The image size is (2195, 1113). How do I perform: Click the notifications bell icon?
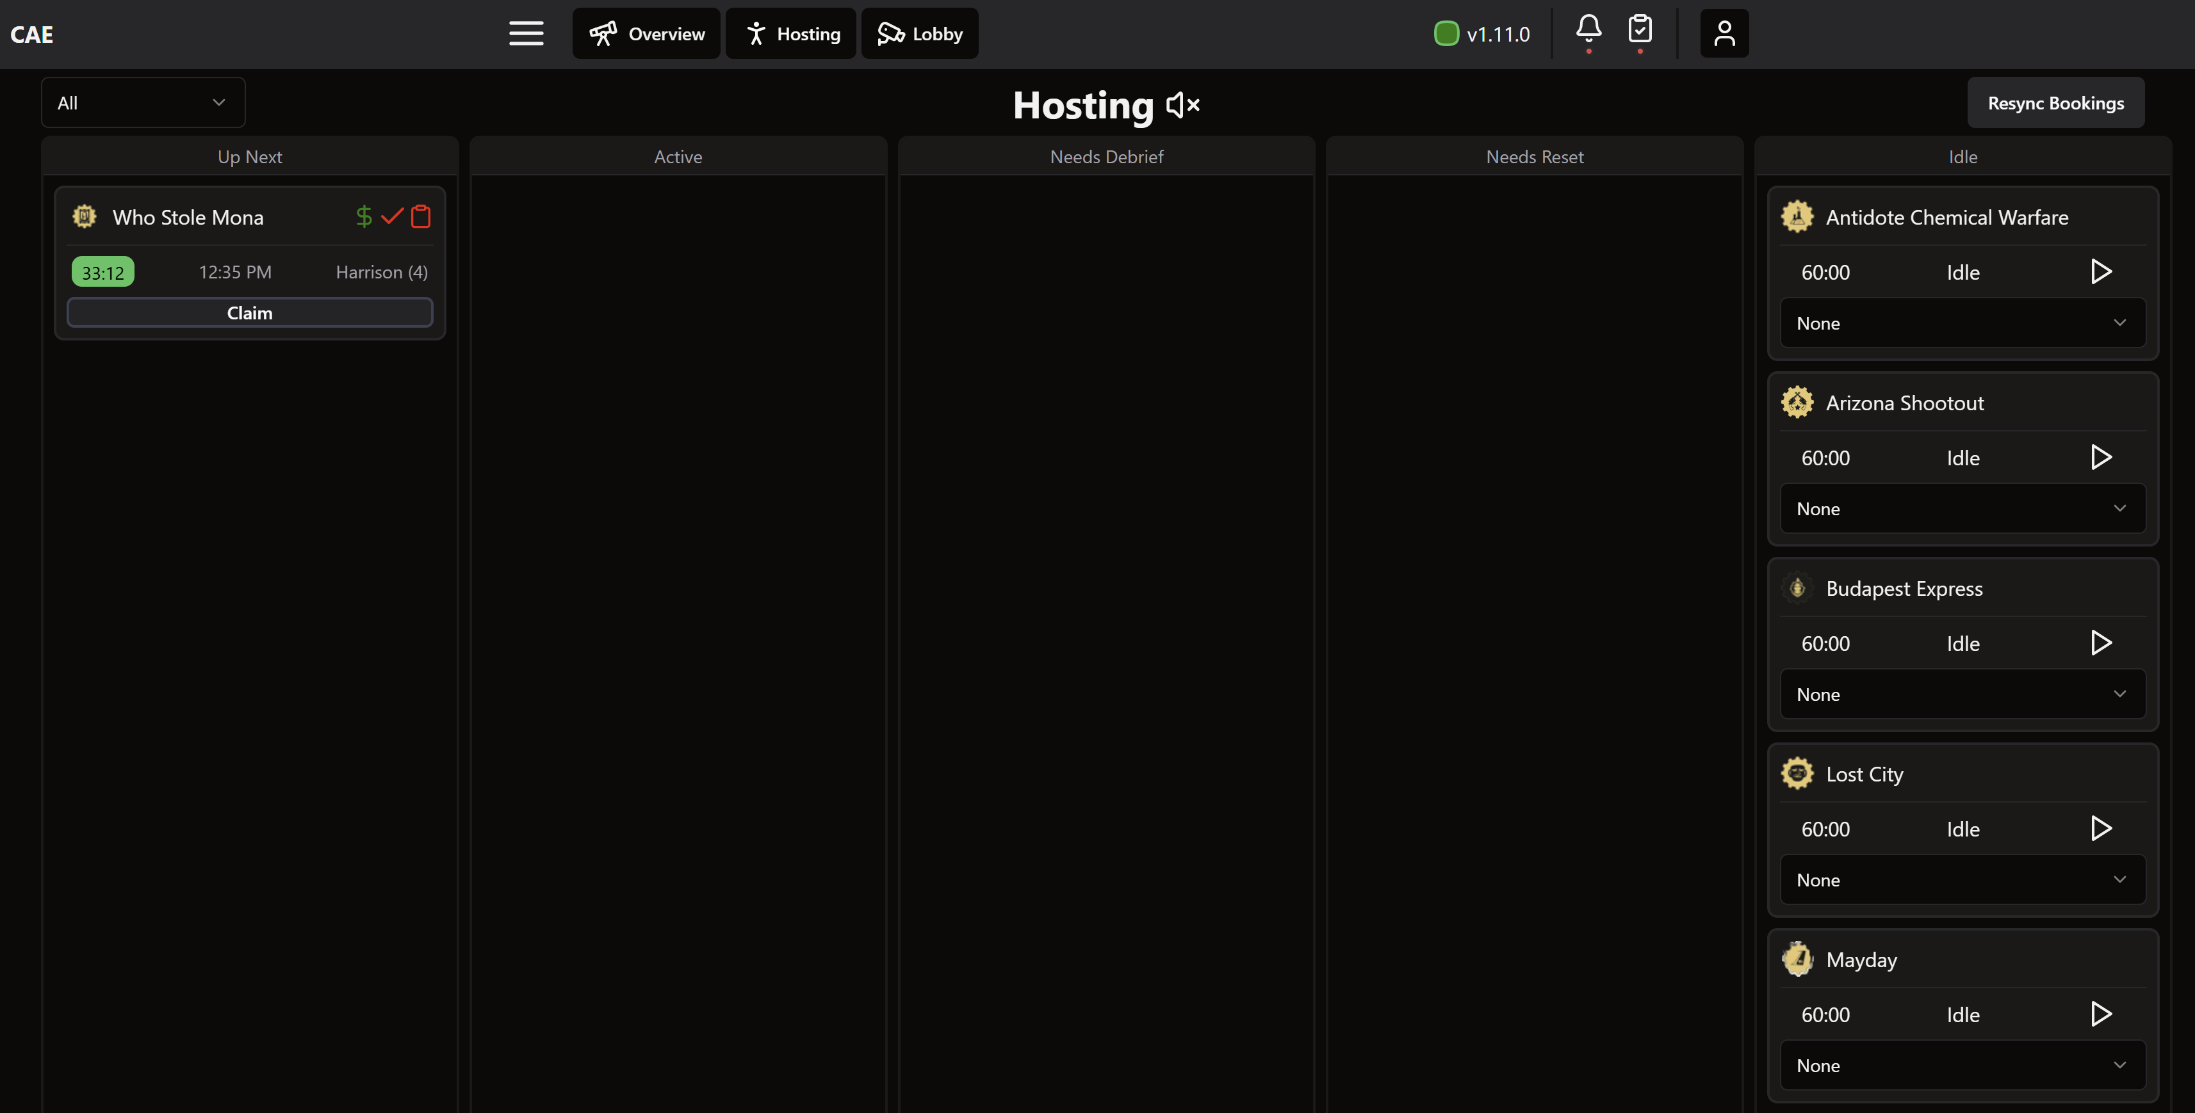point(1588,30)
